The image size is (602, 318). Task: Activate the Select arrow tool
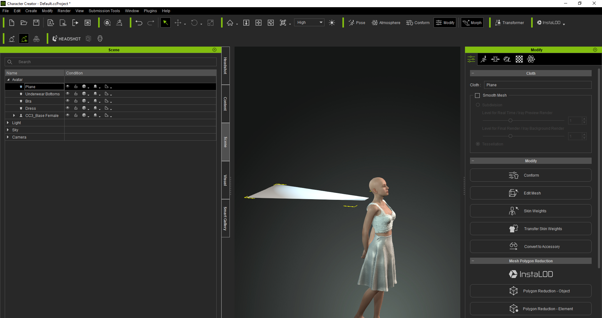(166, 23)
